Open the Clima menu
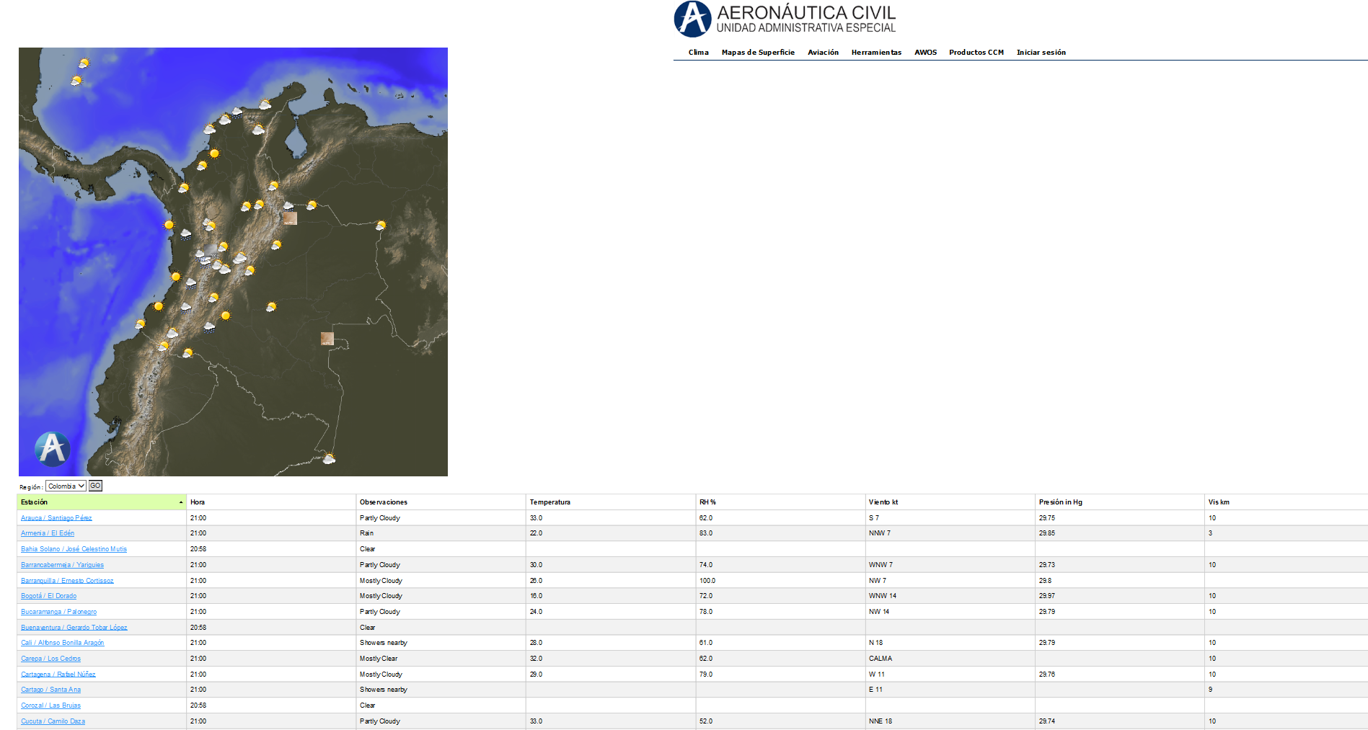The height and width of the screenshot is (730, 1368). pos(698,53)
